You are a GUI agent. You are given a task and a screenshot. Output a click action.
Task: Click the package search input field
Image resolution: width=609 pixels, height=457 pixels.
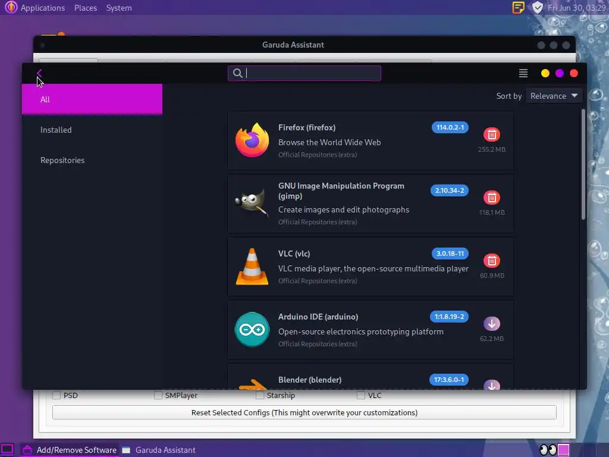[304, 73]
